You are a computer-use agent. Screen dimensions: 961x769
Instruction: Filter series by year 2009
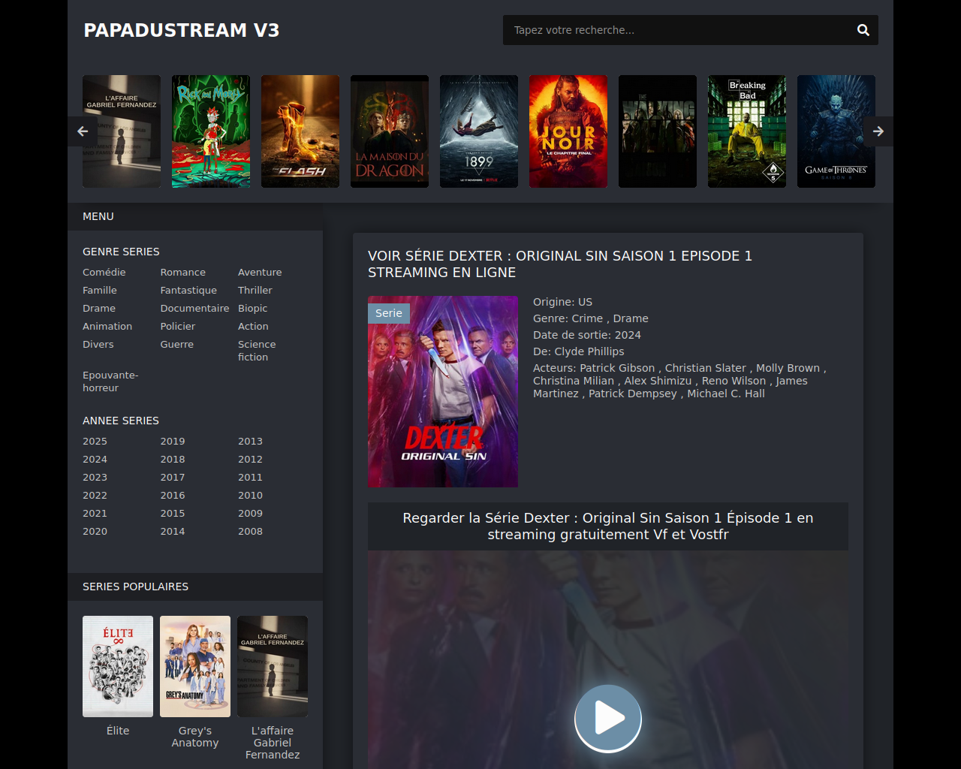250,513
